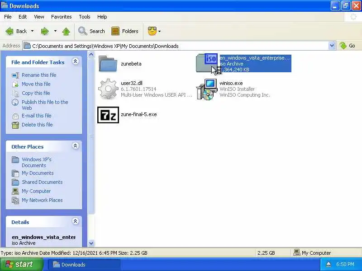Go to My Documents in Other Places
This screenshot has height=271, width=362.
click(x=38, y=173)
